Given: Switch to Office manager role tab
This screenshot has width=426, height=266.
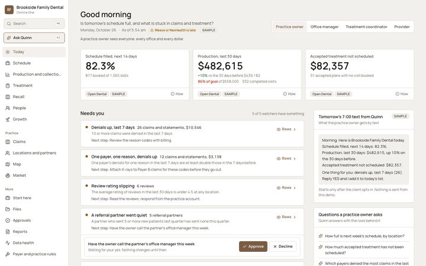Looking at the screenshot, I should tap(324, 27).
